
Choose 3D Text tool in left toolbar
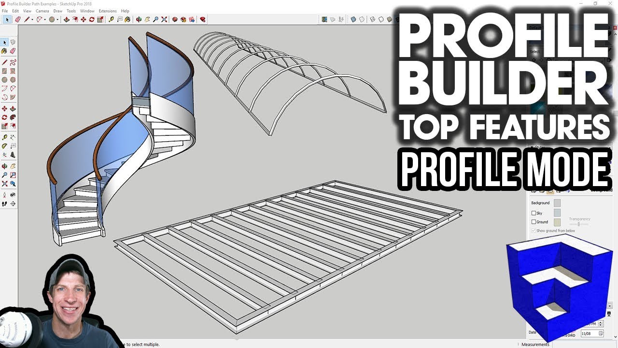pos(13,155)
